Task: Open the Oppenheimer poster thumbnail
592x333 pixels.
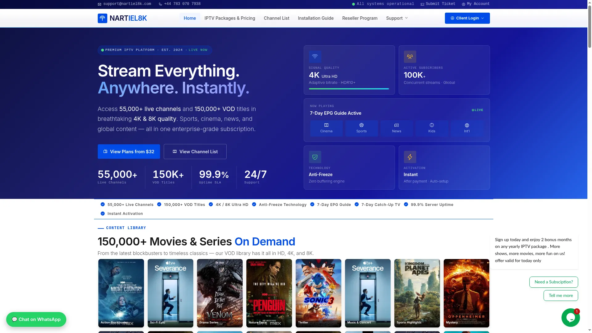Action: (x=466, y=293)
